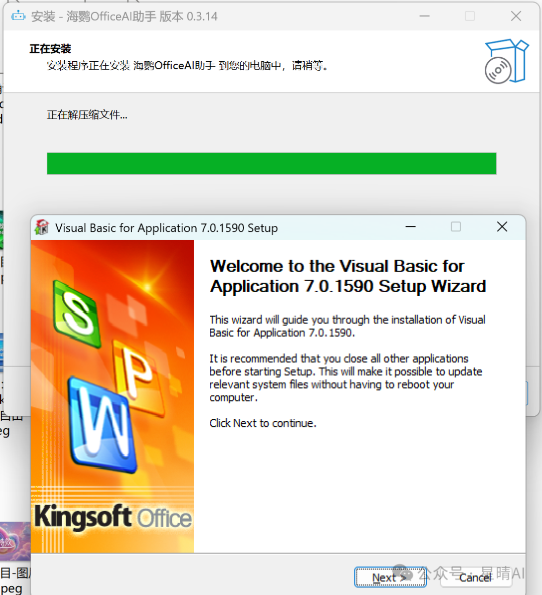This screenshot has height=595, width=542.
Task: Click the title text "Visual Basic for Application 7.0.1590 Setup"
Action: (x=167, y=227)
